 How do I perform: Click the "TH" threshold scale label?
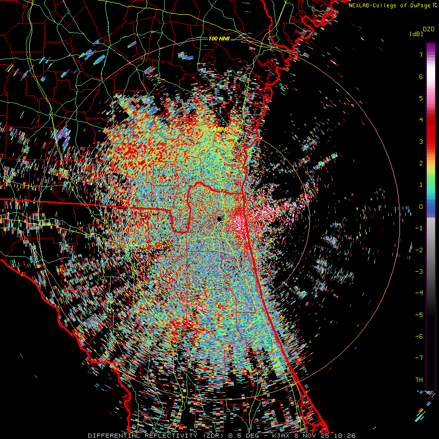coord(419,380)
